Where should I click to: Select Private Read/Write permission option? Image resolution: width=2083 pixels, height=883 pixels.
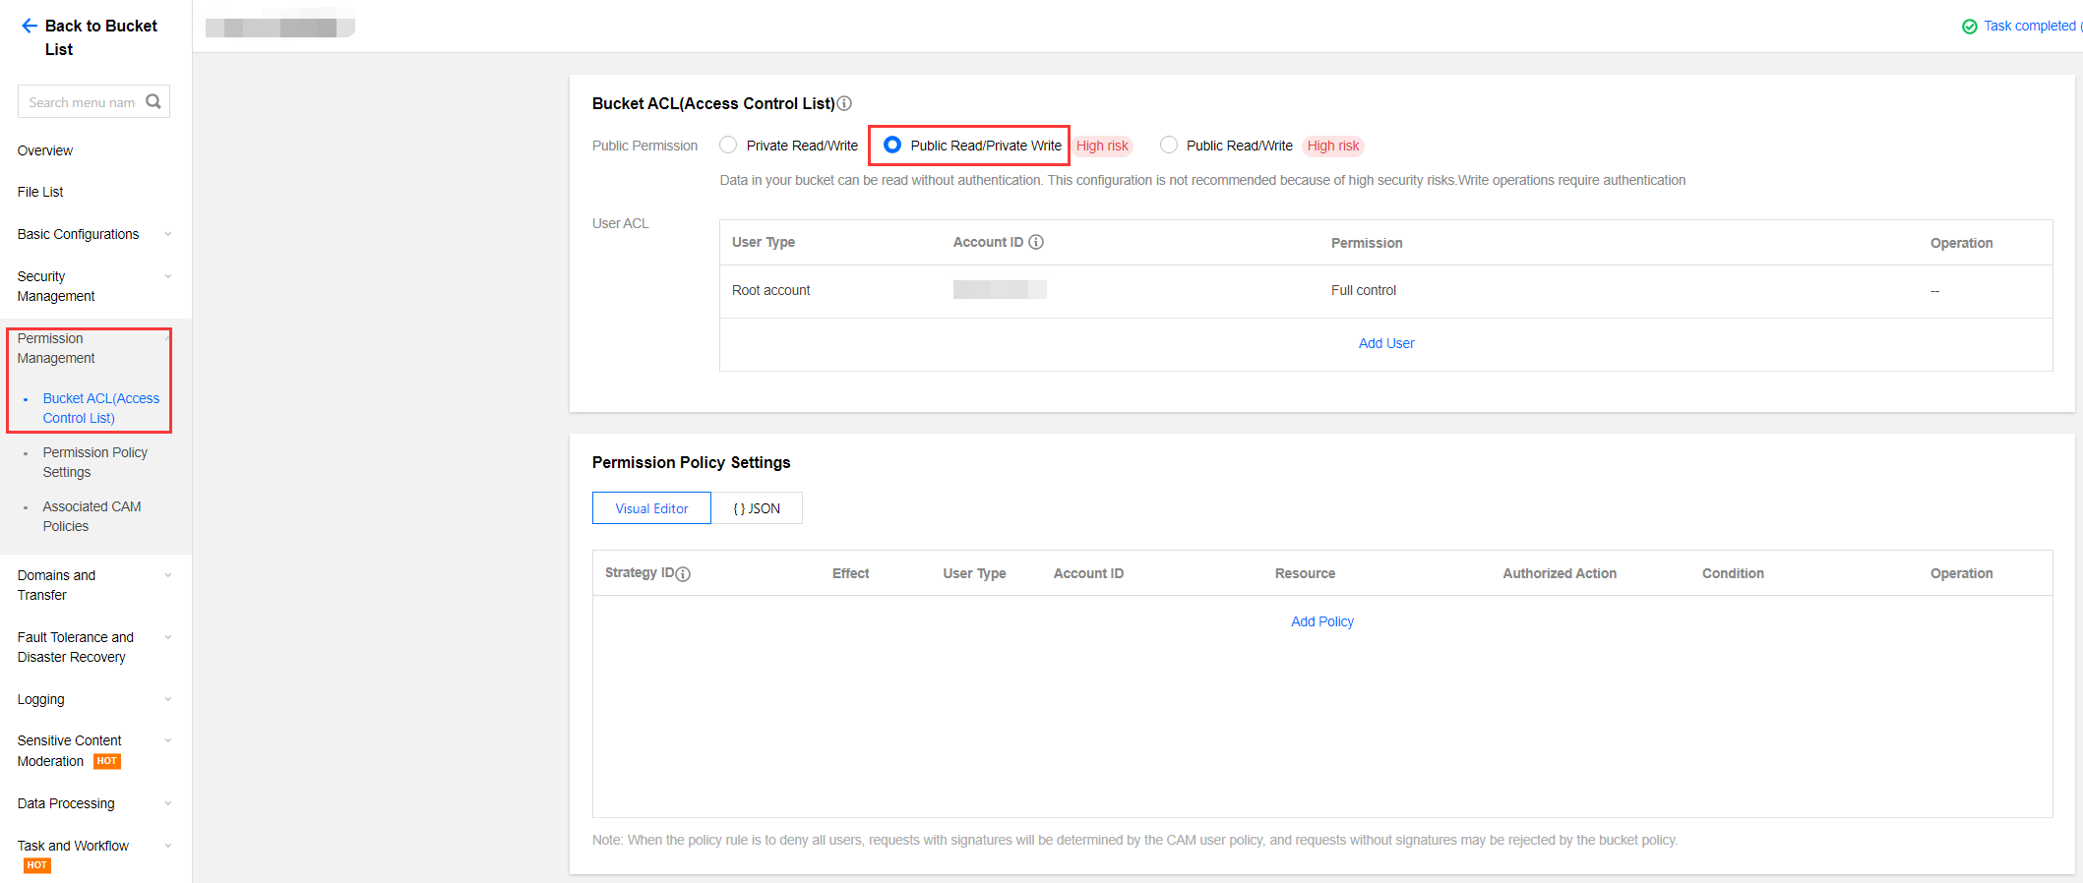[728, 146]
